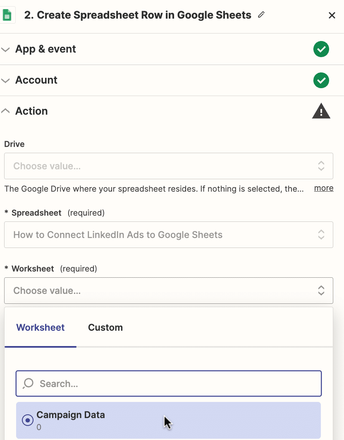Click the Spreadsheet field up-down arrows
Viewport: 344px width, 440px height.
[x=321, y=235]
